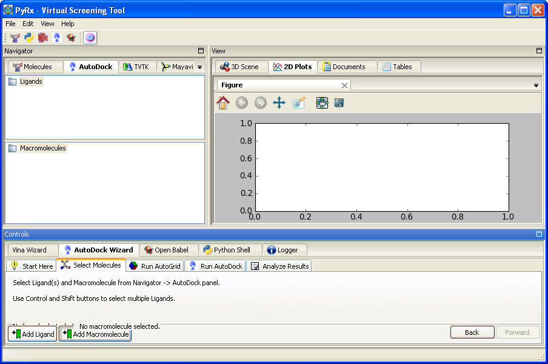This screenshot has height=364, width=548.
Task: Click the Python icon in main toolbar
Action: click(29, 38)
